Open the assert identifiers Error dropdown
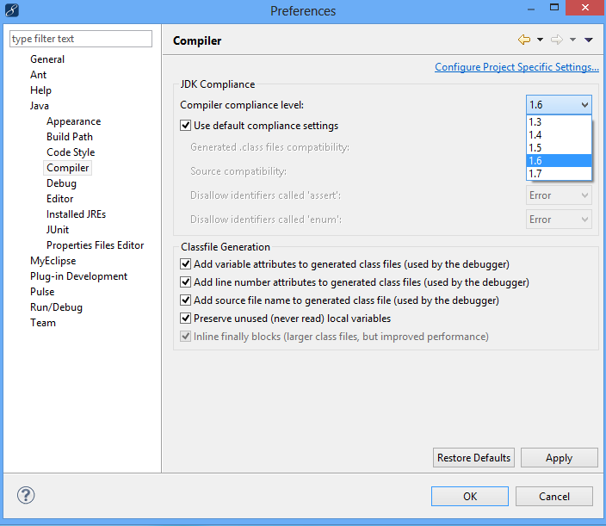 (559, 195)
